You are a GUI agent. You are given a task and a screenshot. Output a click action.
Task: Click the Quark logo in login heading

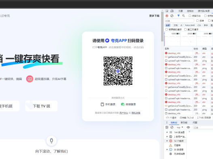[107, 40]
